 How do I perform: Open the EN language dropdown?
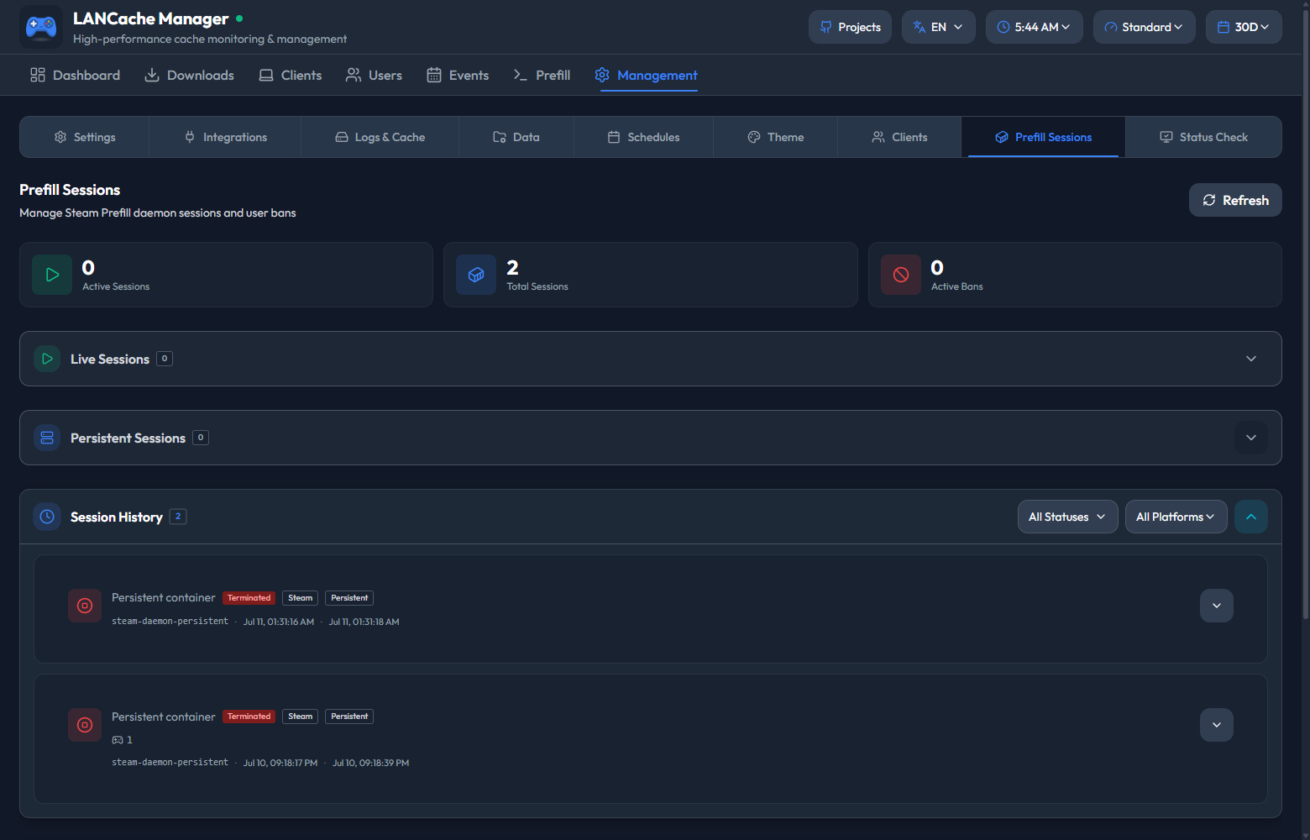[x=939, y=27]
